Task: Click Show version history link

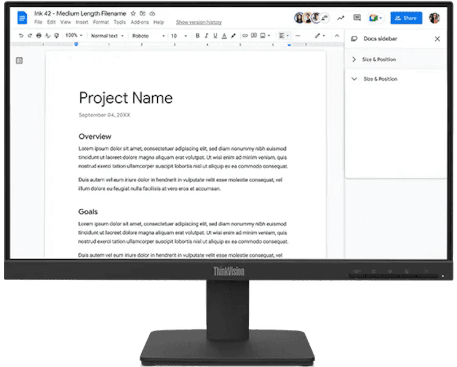Action: pos(199,22)
